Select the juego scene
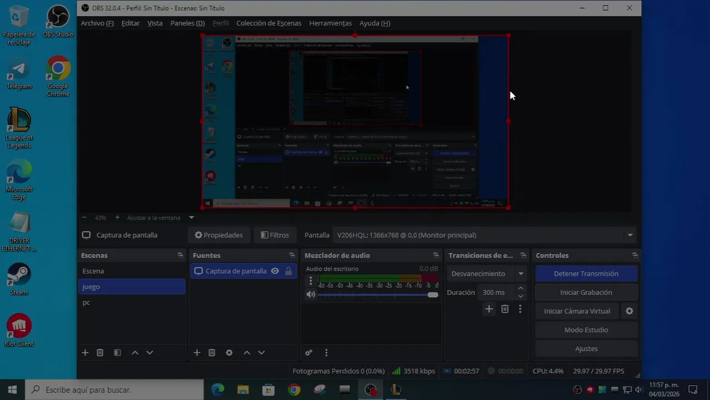 click(x=132, y=287)
